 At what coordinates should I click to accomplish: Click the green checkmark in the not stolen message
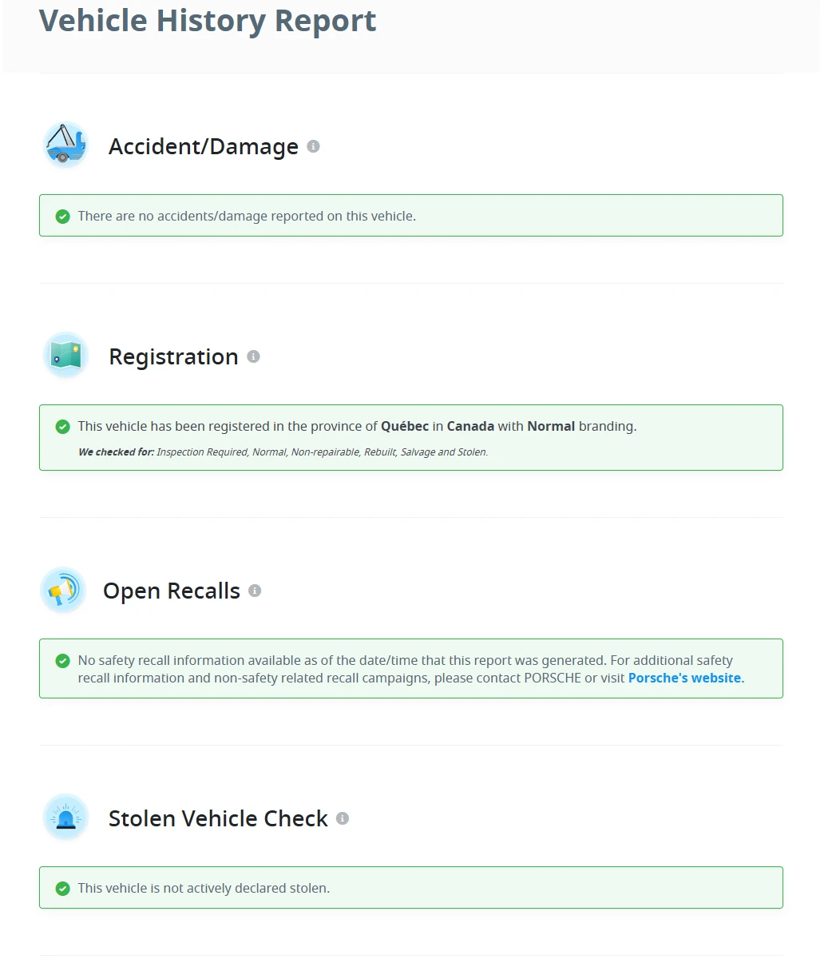click(x=62, y=889)
